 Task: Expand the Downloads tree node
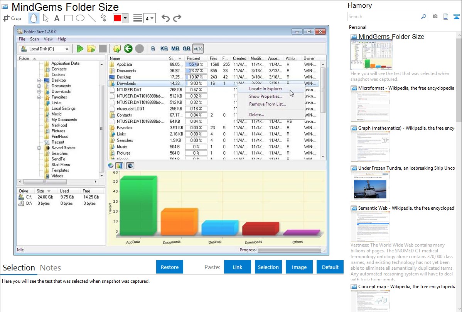pos(39,92)
